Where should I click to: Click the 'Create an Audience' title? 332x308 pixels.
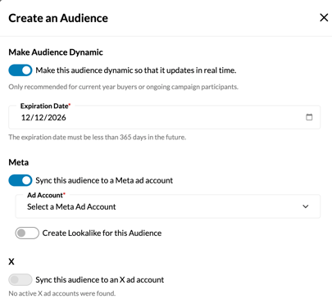(x=58, y=18)
